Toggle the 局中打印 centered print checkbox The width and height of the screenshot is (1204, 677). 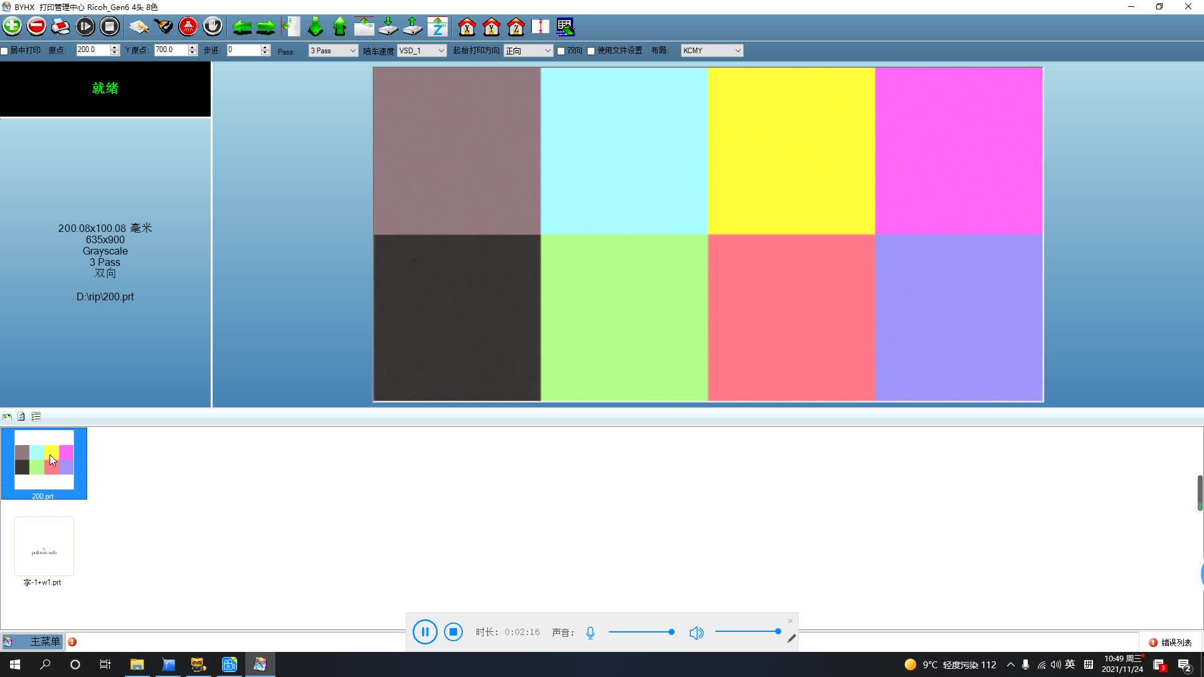click(6, 50)
